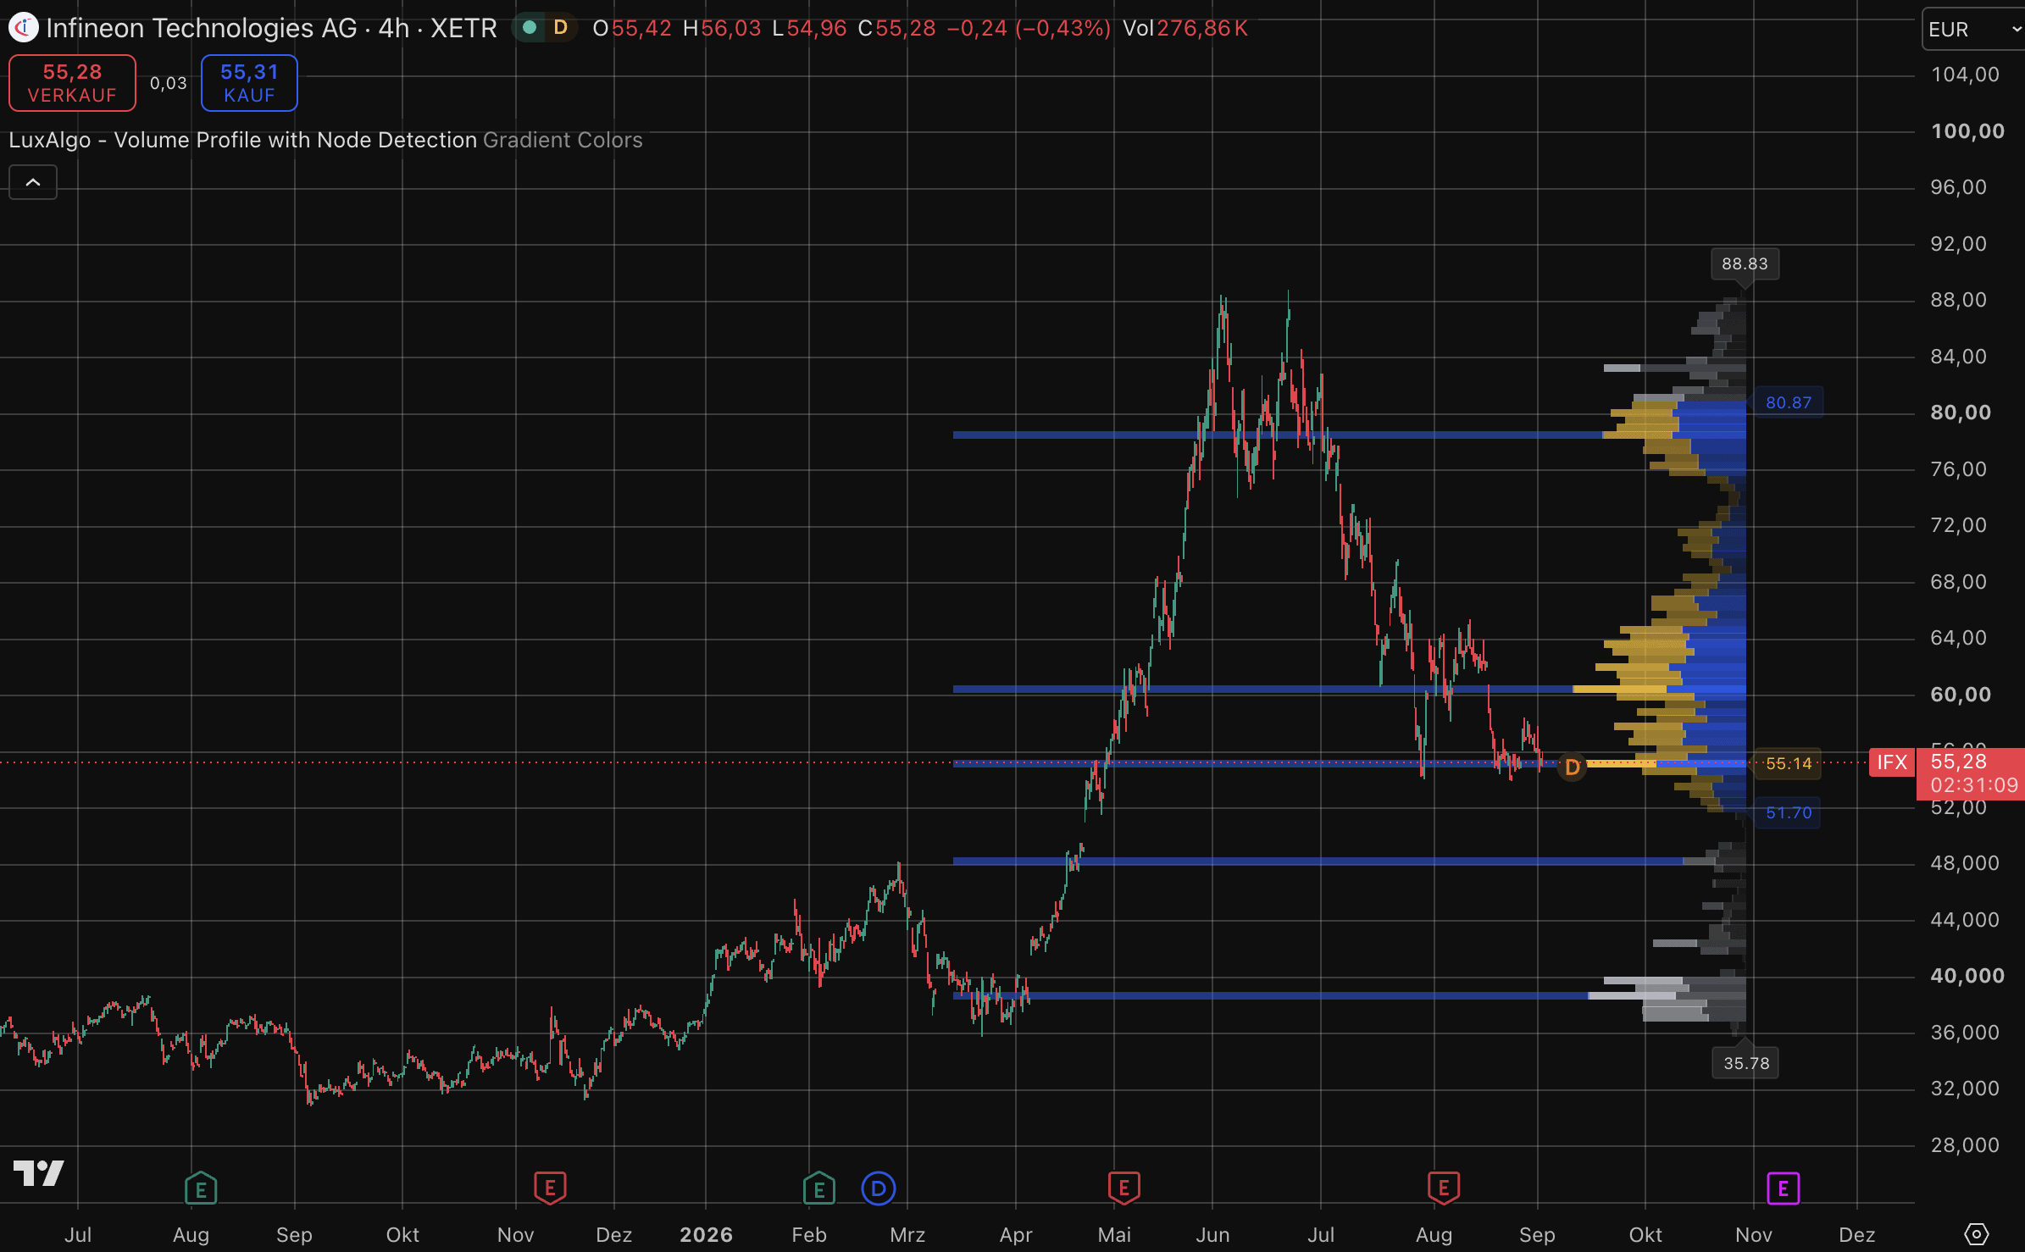The height and width of the screenshot is (1252, 2025).
Task: Click the 36,000 price axis label
Action: [1965, 1033]
